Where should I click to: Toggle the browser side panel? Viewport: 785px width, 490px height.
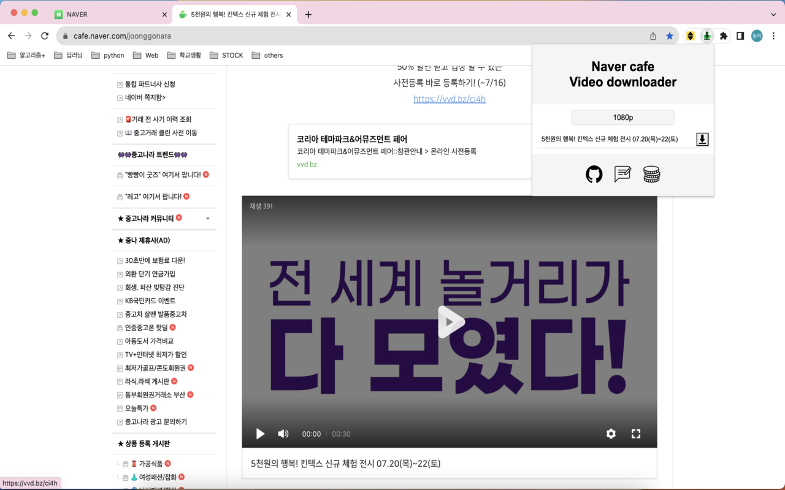(740, 36)
